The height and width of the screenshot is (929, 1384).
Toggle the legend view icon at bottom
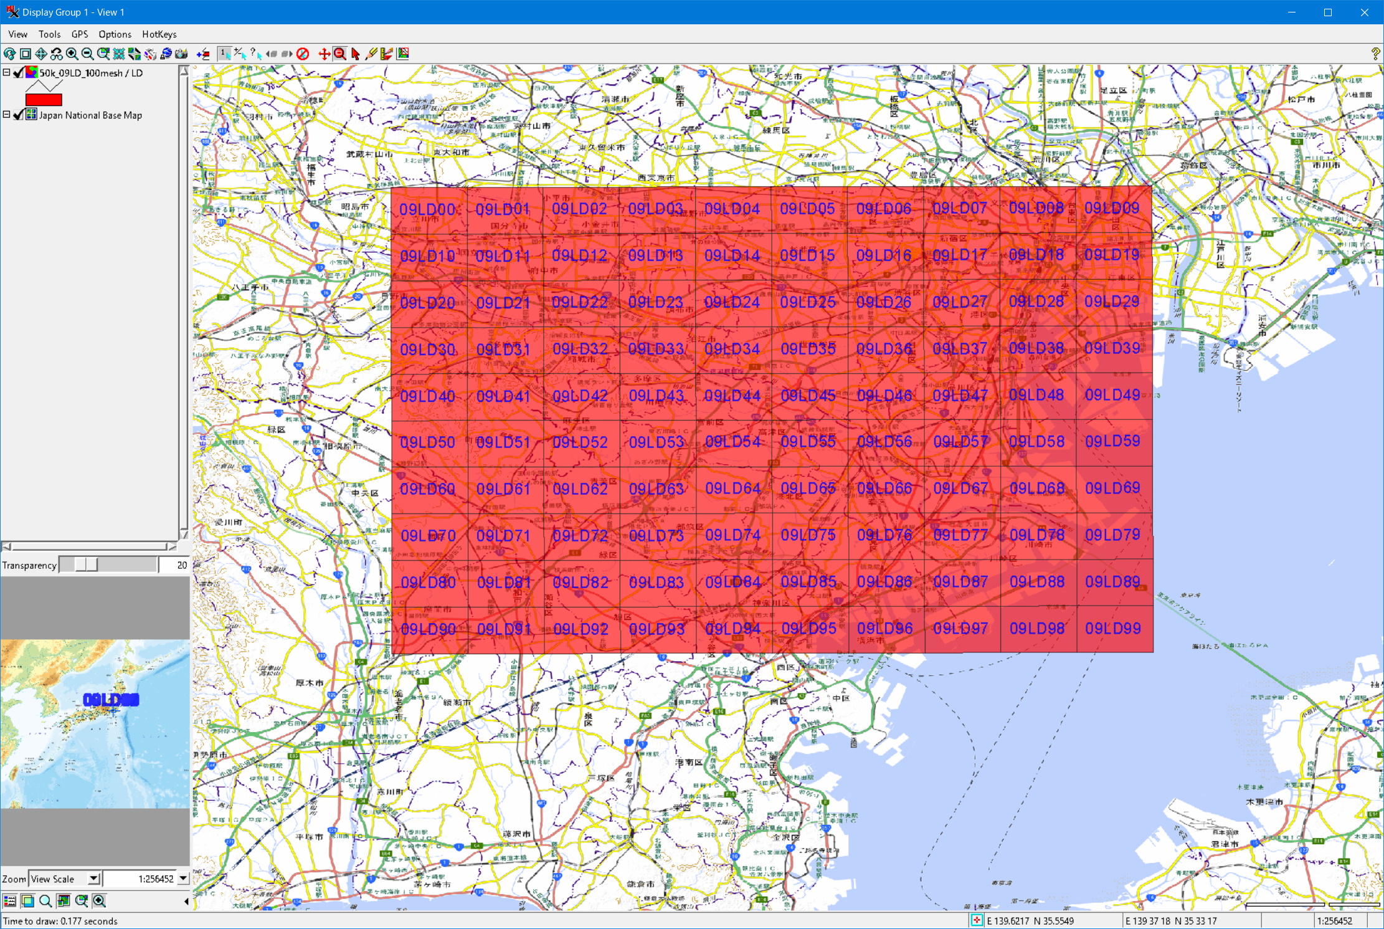[x=9, y=900]
